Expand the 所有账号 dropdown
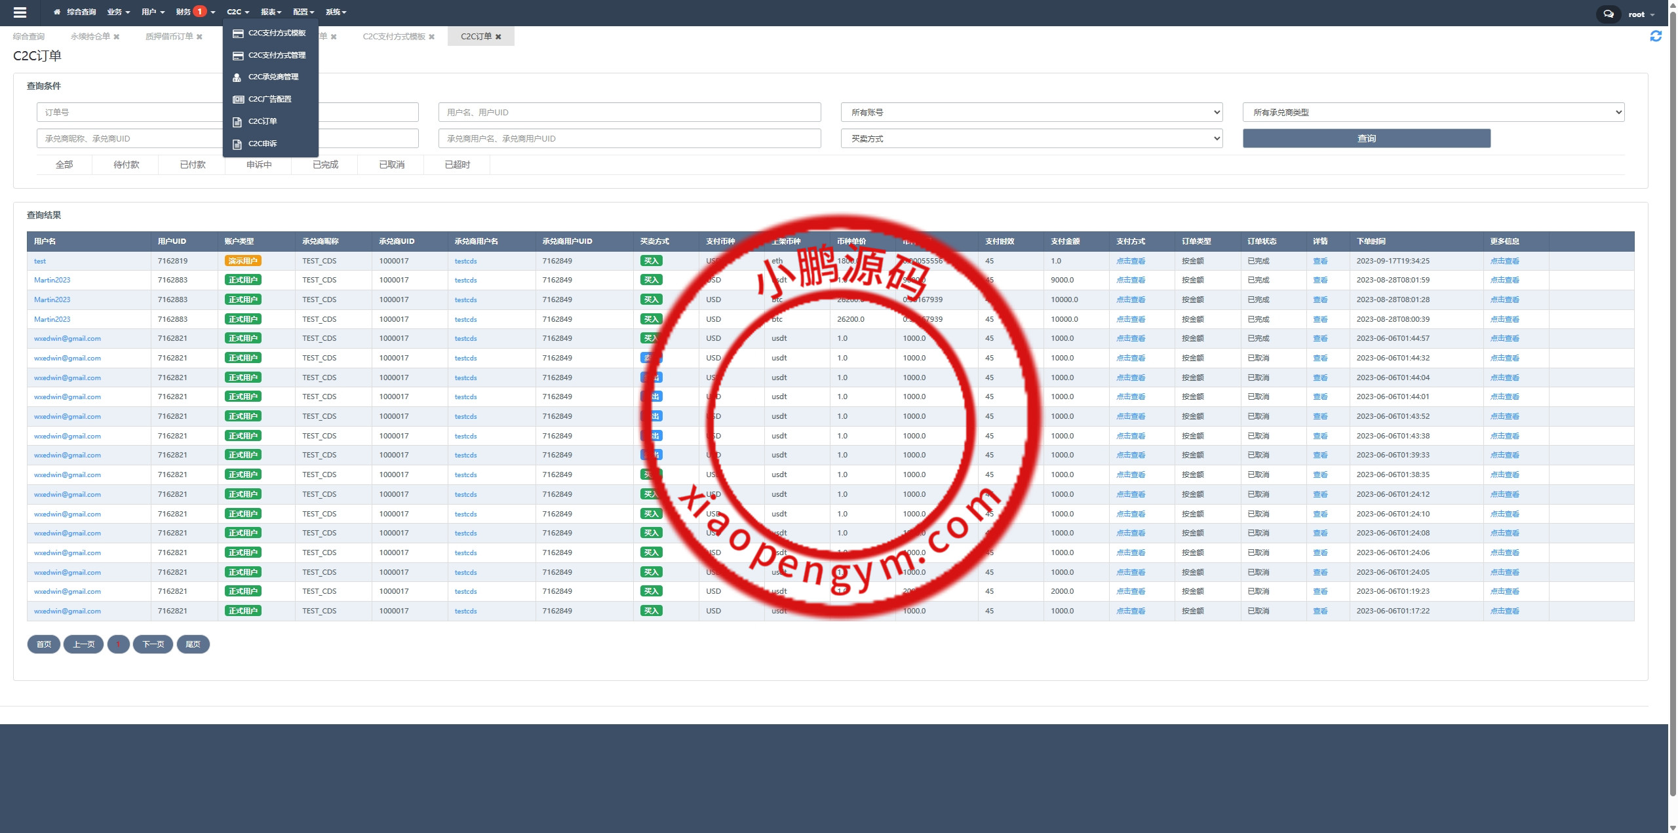This screenshot has width=1678, height=833. tap(1031, 112)
